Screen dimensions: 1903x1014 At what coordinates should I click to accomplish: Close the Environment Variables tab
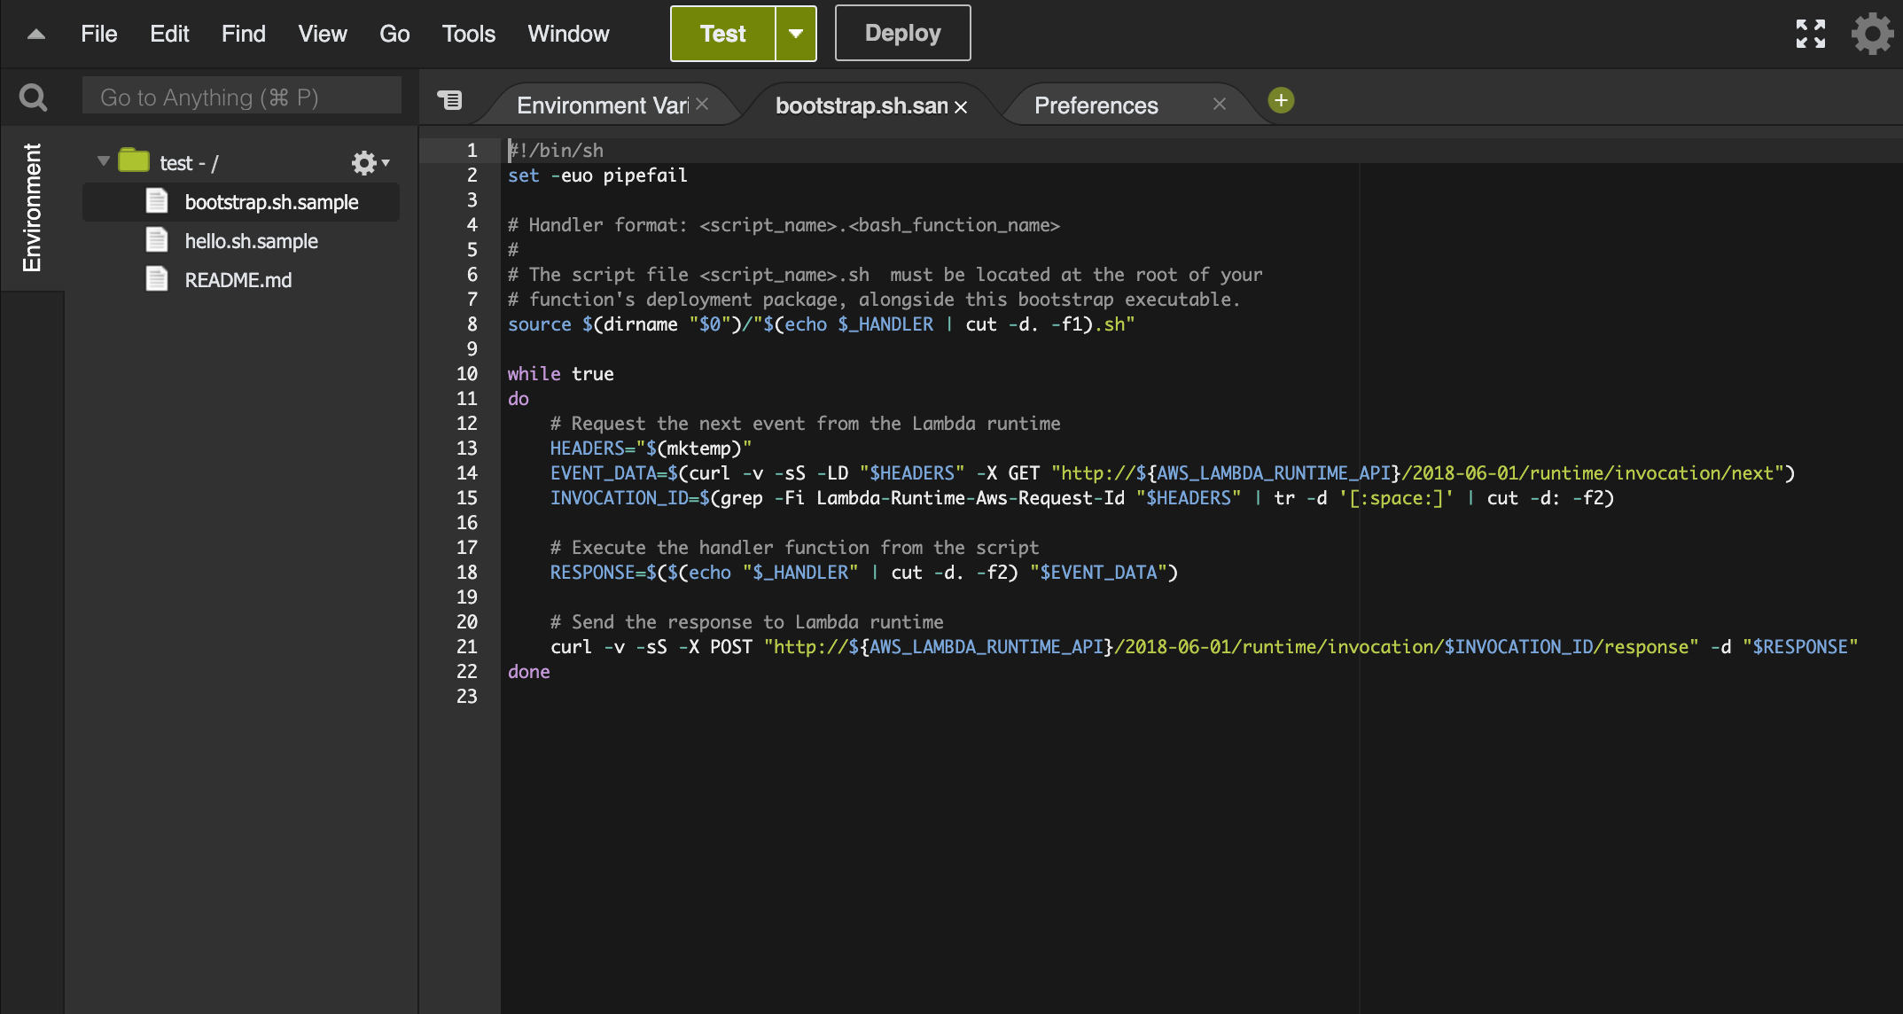(702, 105)
